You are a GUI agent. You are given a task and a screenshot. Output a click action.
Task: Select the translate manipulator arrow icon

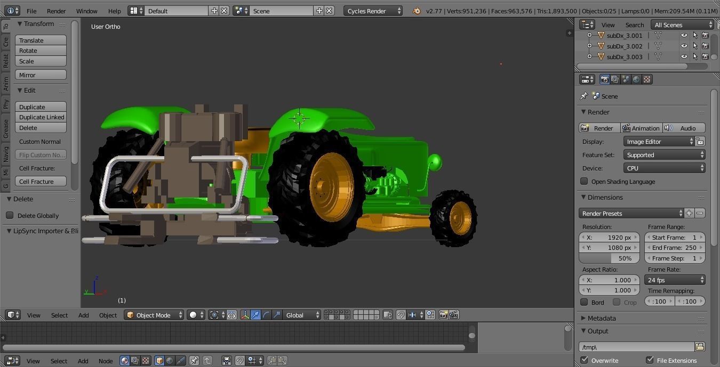[x=255, y=315]
